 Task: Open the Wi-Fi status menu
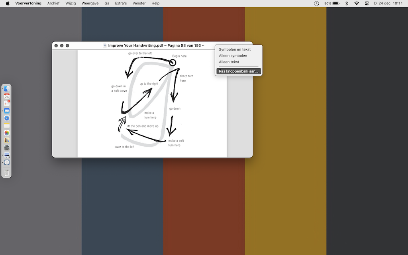(x=357, y=3)
